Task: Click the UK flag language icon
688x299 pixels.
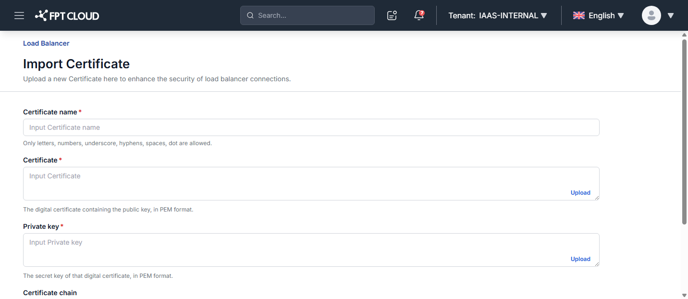Action: [x=578, y=15]
